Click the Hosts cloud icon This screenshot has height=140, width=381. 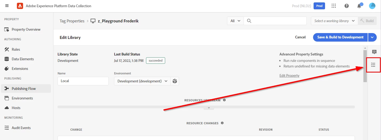7,108
